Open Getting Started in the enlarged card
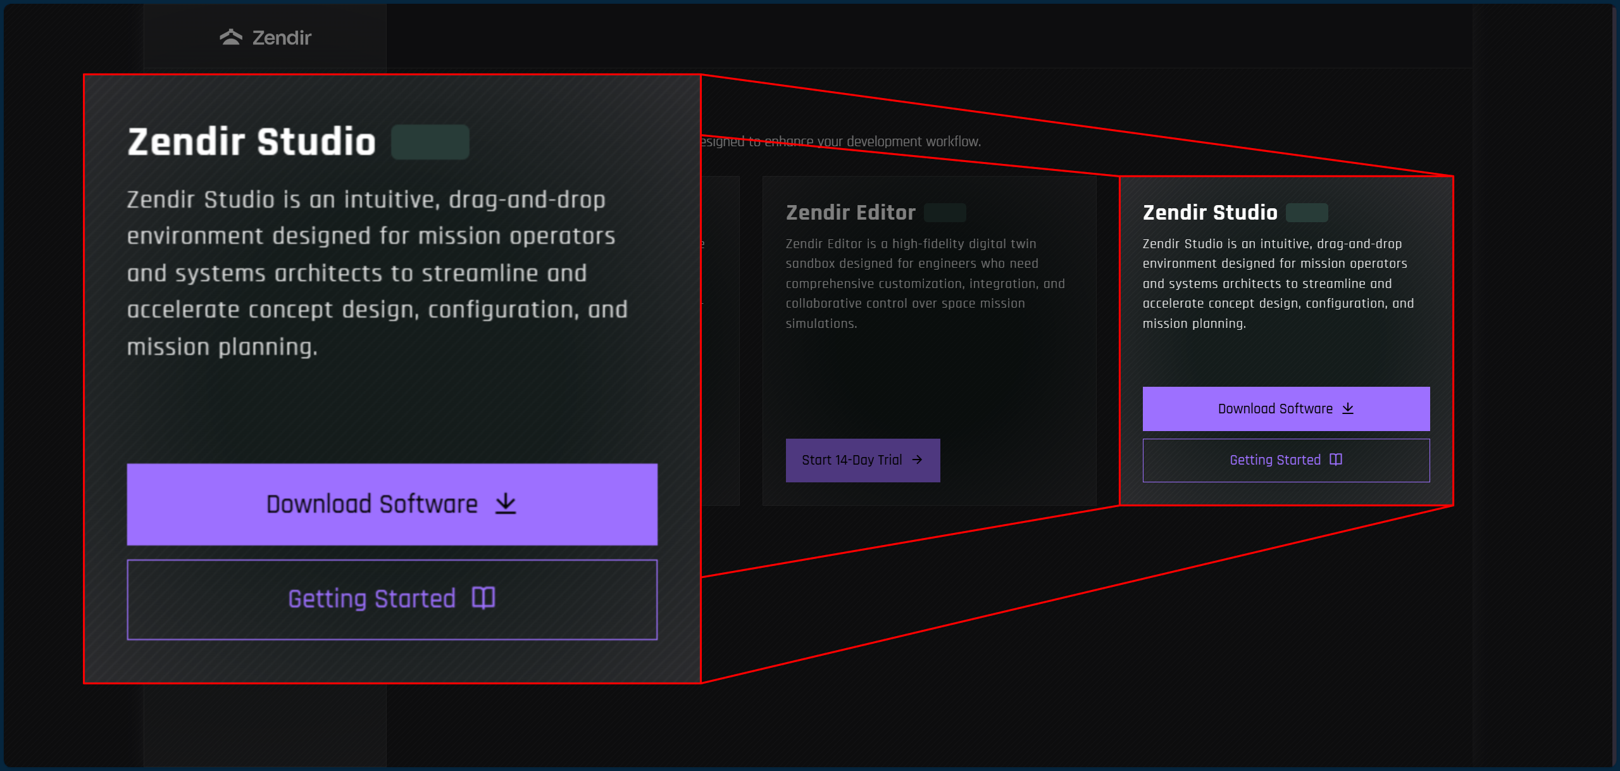1620x771 pixels. (x=372, y=599)
